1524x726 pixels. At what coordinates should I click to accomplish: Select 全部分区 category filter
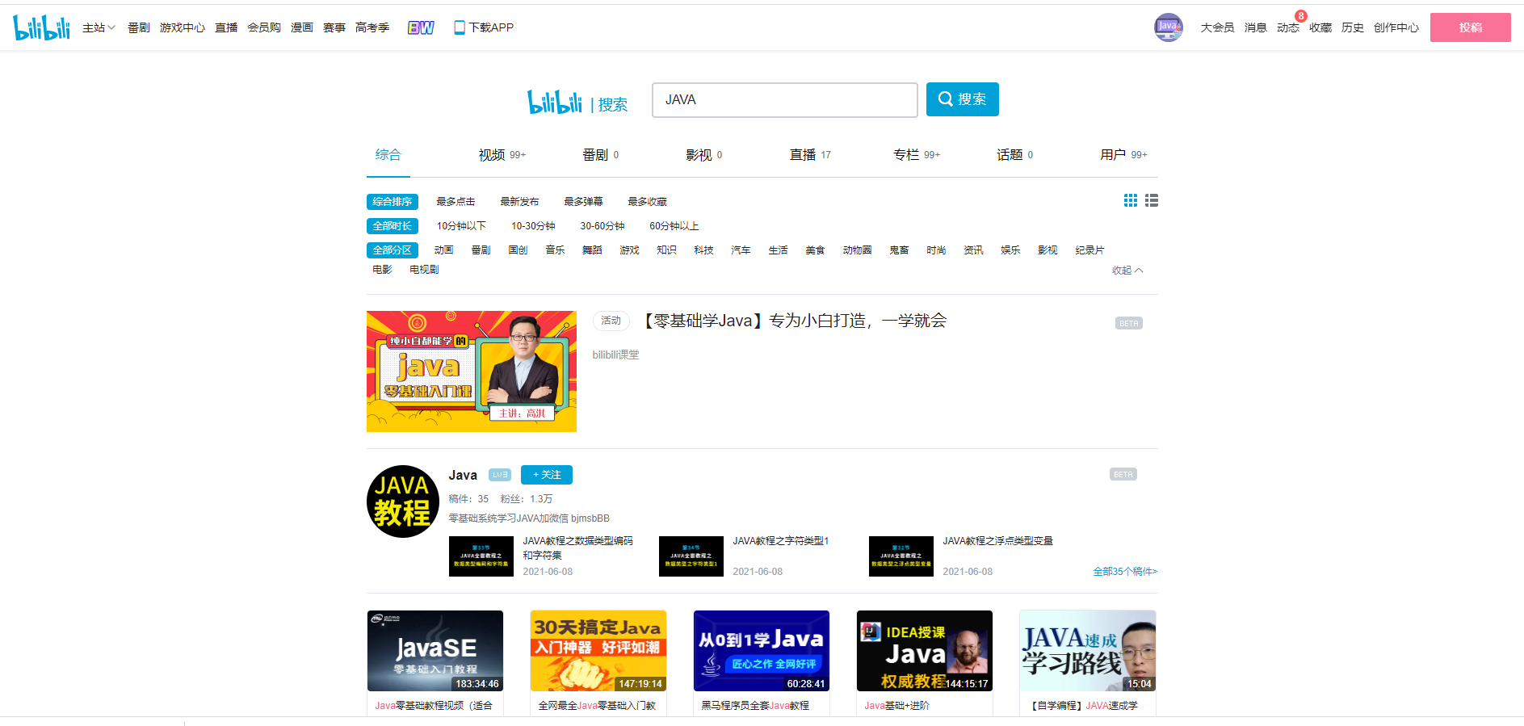pyautogui.click(x=393, y=250)
